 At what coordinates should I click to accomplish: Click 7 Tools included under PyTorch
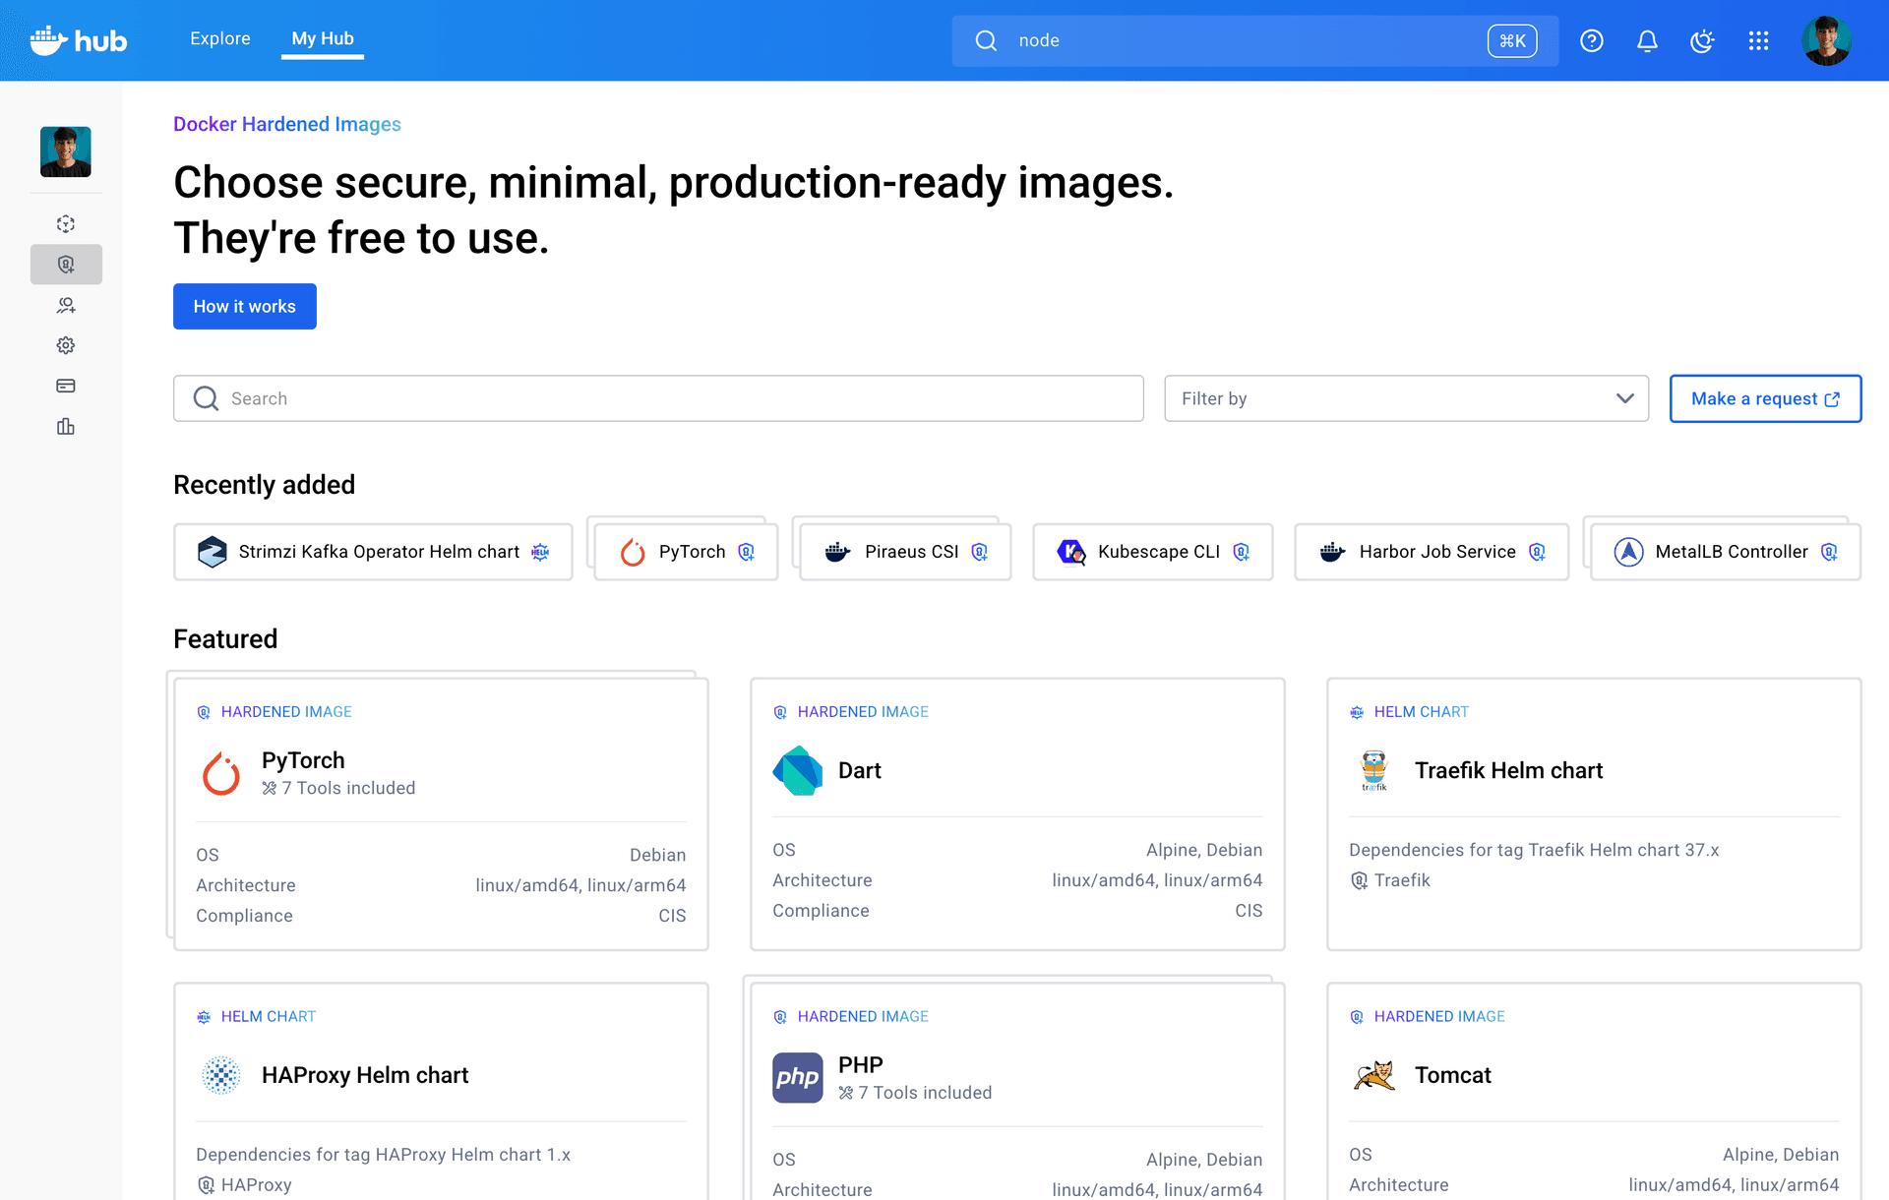point(338,788)
